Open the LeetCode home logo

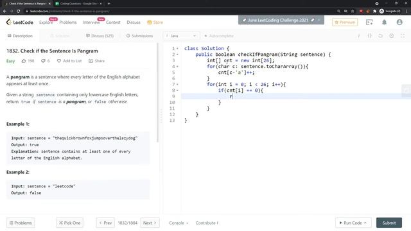(20, 22)
